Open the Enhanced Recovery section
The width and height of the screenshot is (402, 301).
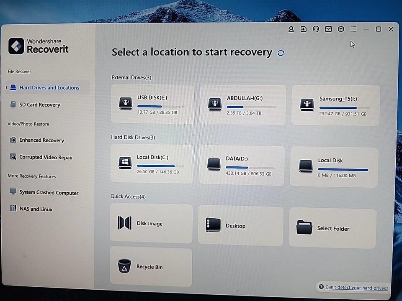click(x=41, y=140)
